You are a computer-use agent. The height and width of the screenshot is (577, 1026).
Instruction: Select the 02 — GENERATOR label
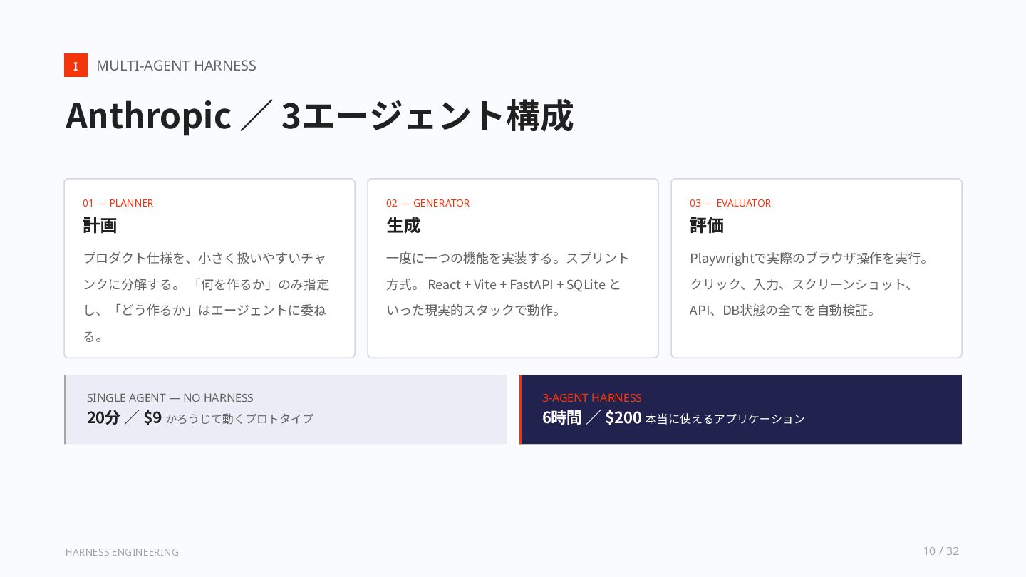click(x=427, y=203)
